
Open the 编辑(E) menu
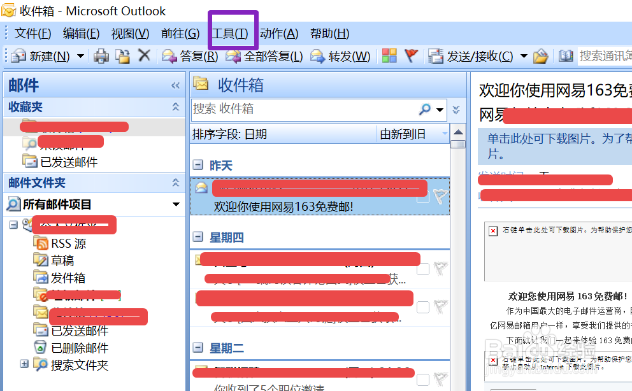(x=81, y=33)
